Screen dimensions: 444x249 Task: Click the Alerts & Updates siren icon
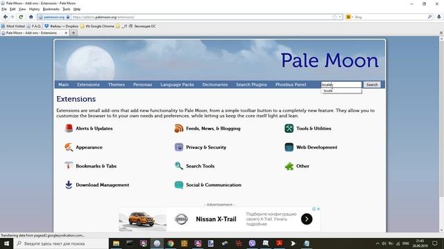69,128
